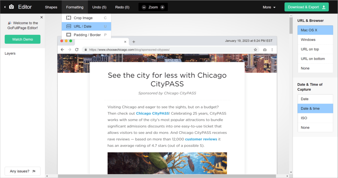Screen dimensions: 338x178
Task: Click the flag icon on Any issues
Action: tap(34, 171)
